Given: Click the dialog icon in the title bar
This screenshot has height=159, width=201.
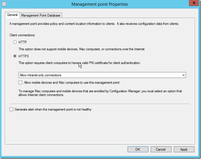Looking at the screenshot, I should 3,4.
